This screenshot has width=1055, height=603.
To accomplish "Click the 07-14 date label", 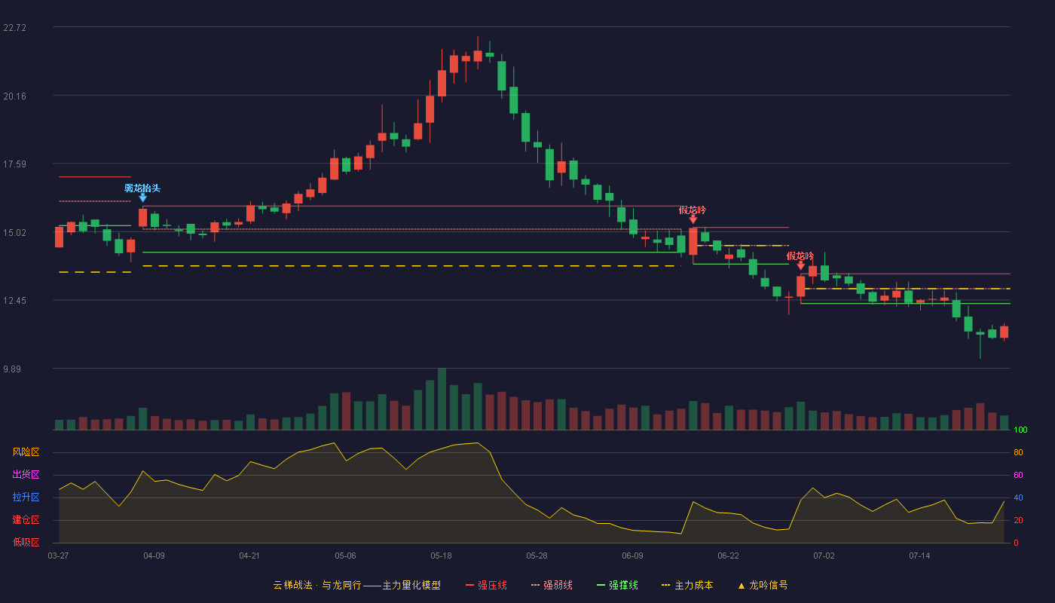I will [x=919, y=556].
